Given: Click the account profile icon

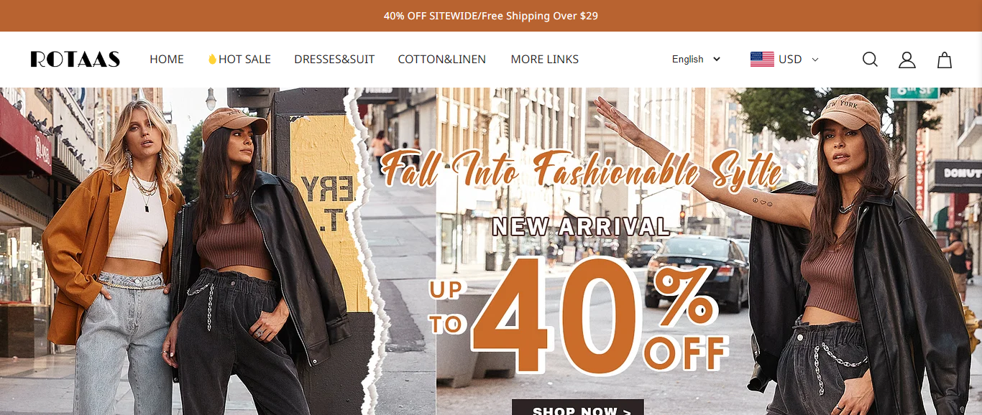Looking at the screenshot, I should [x=907, y=60].
